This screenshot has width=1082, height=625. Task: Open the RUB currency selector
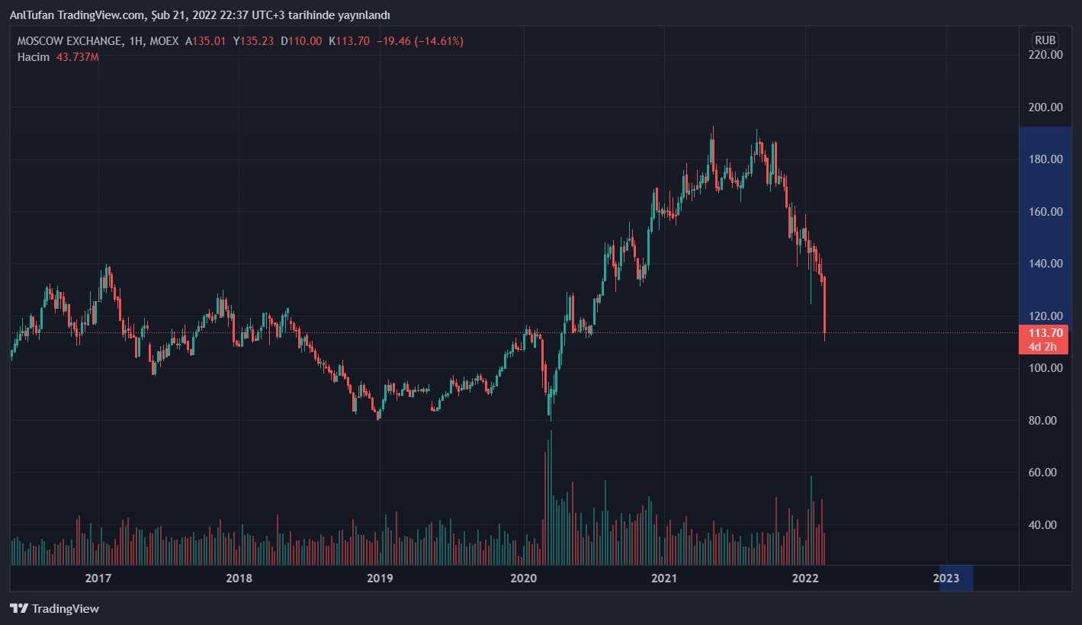click(1045, 40)
